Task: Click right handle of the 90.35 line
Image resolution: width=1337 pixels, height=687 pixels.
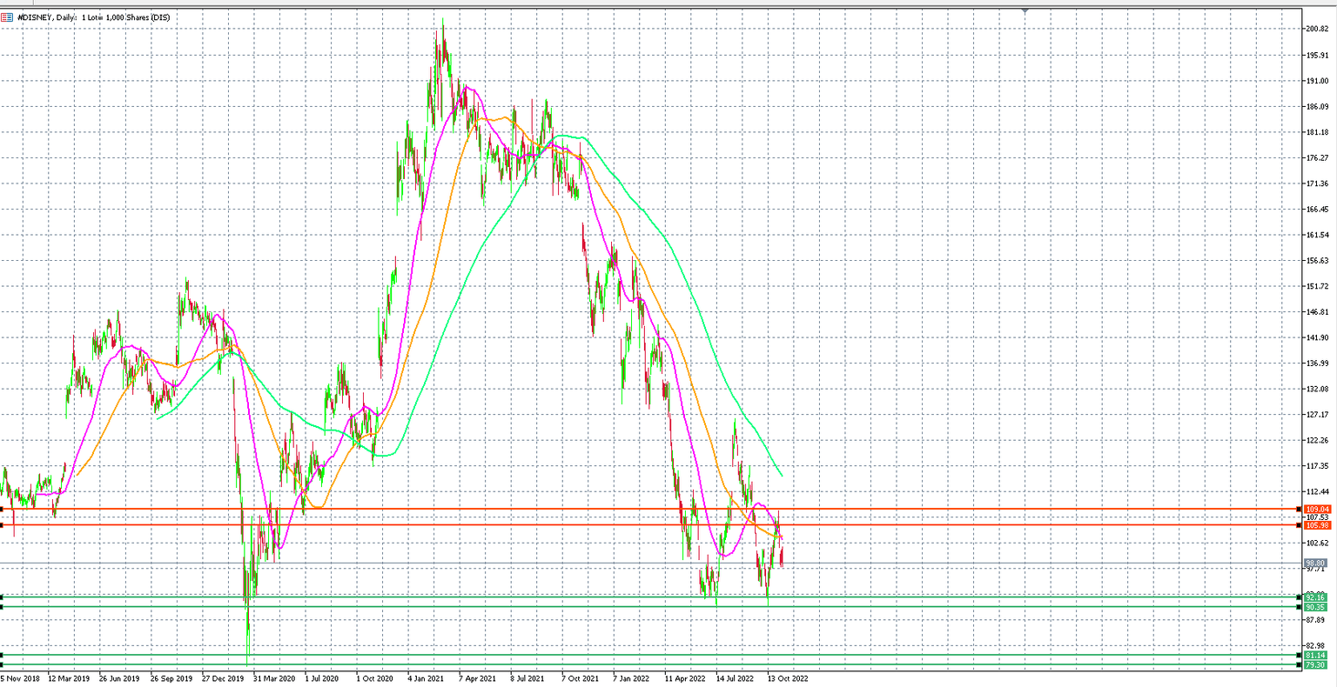Action: (1300, 607)
